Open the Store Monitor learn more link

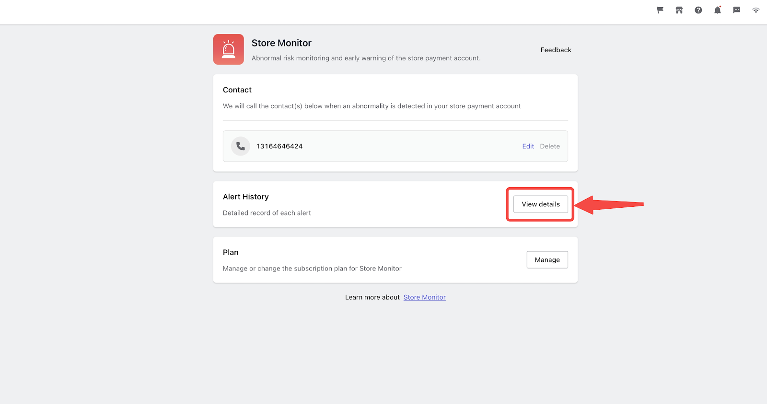click(425, 297)
